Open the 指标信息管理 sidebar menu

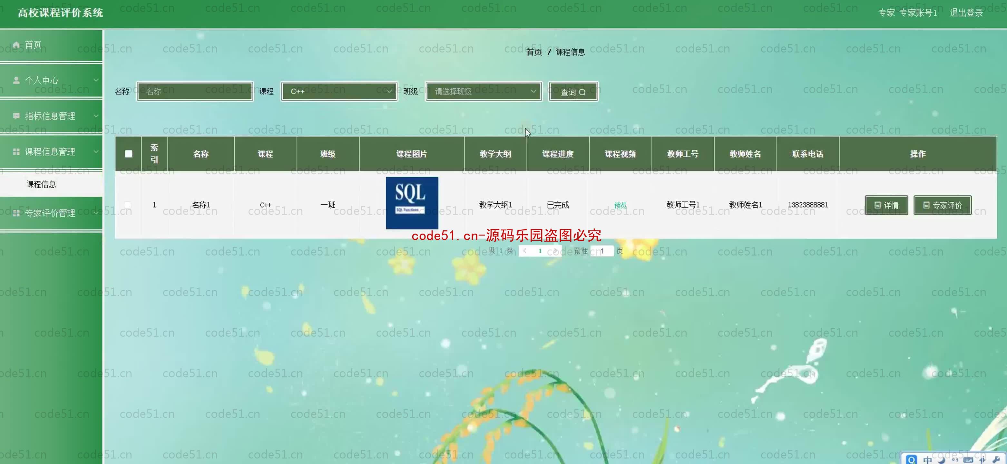(51, 116)
